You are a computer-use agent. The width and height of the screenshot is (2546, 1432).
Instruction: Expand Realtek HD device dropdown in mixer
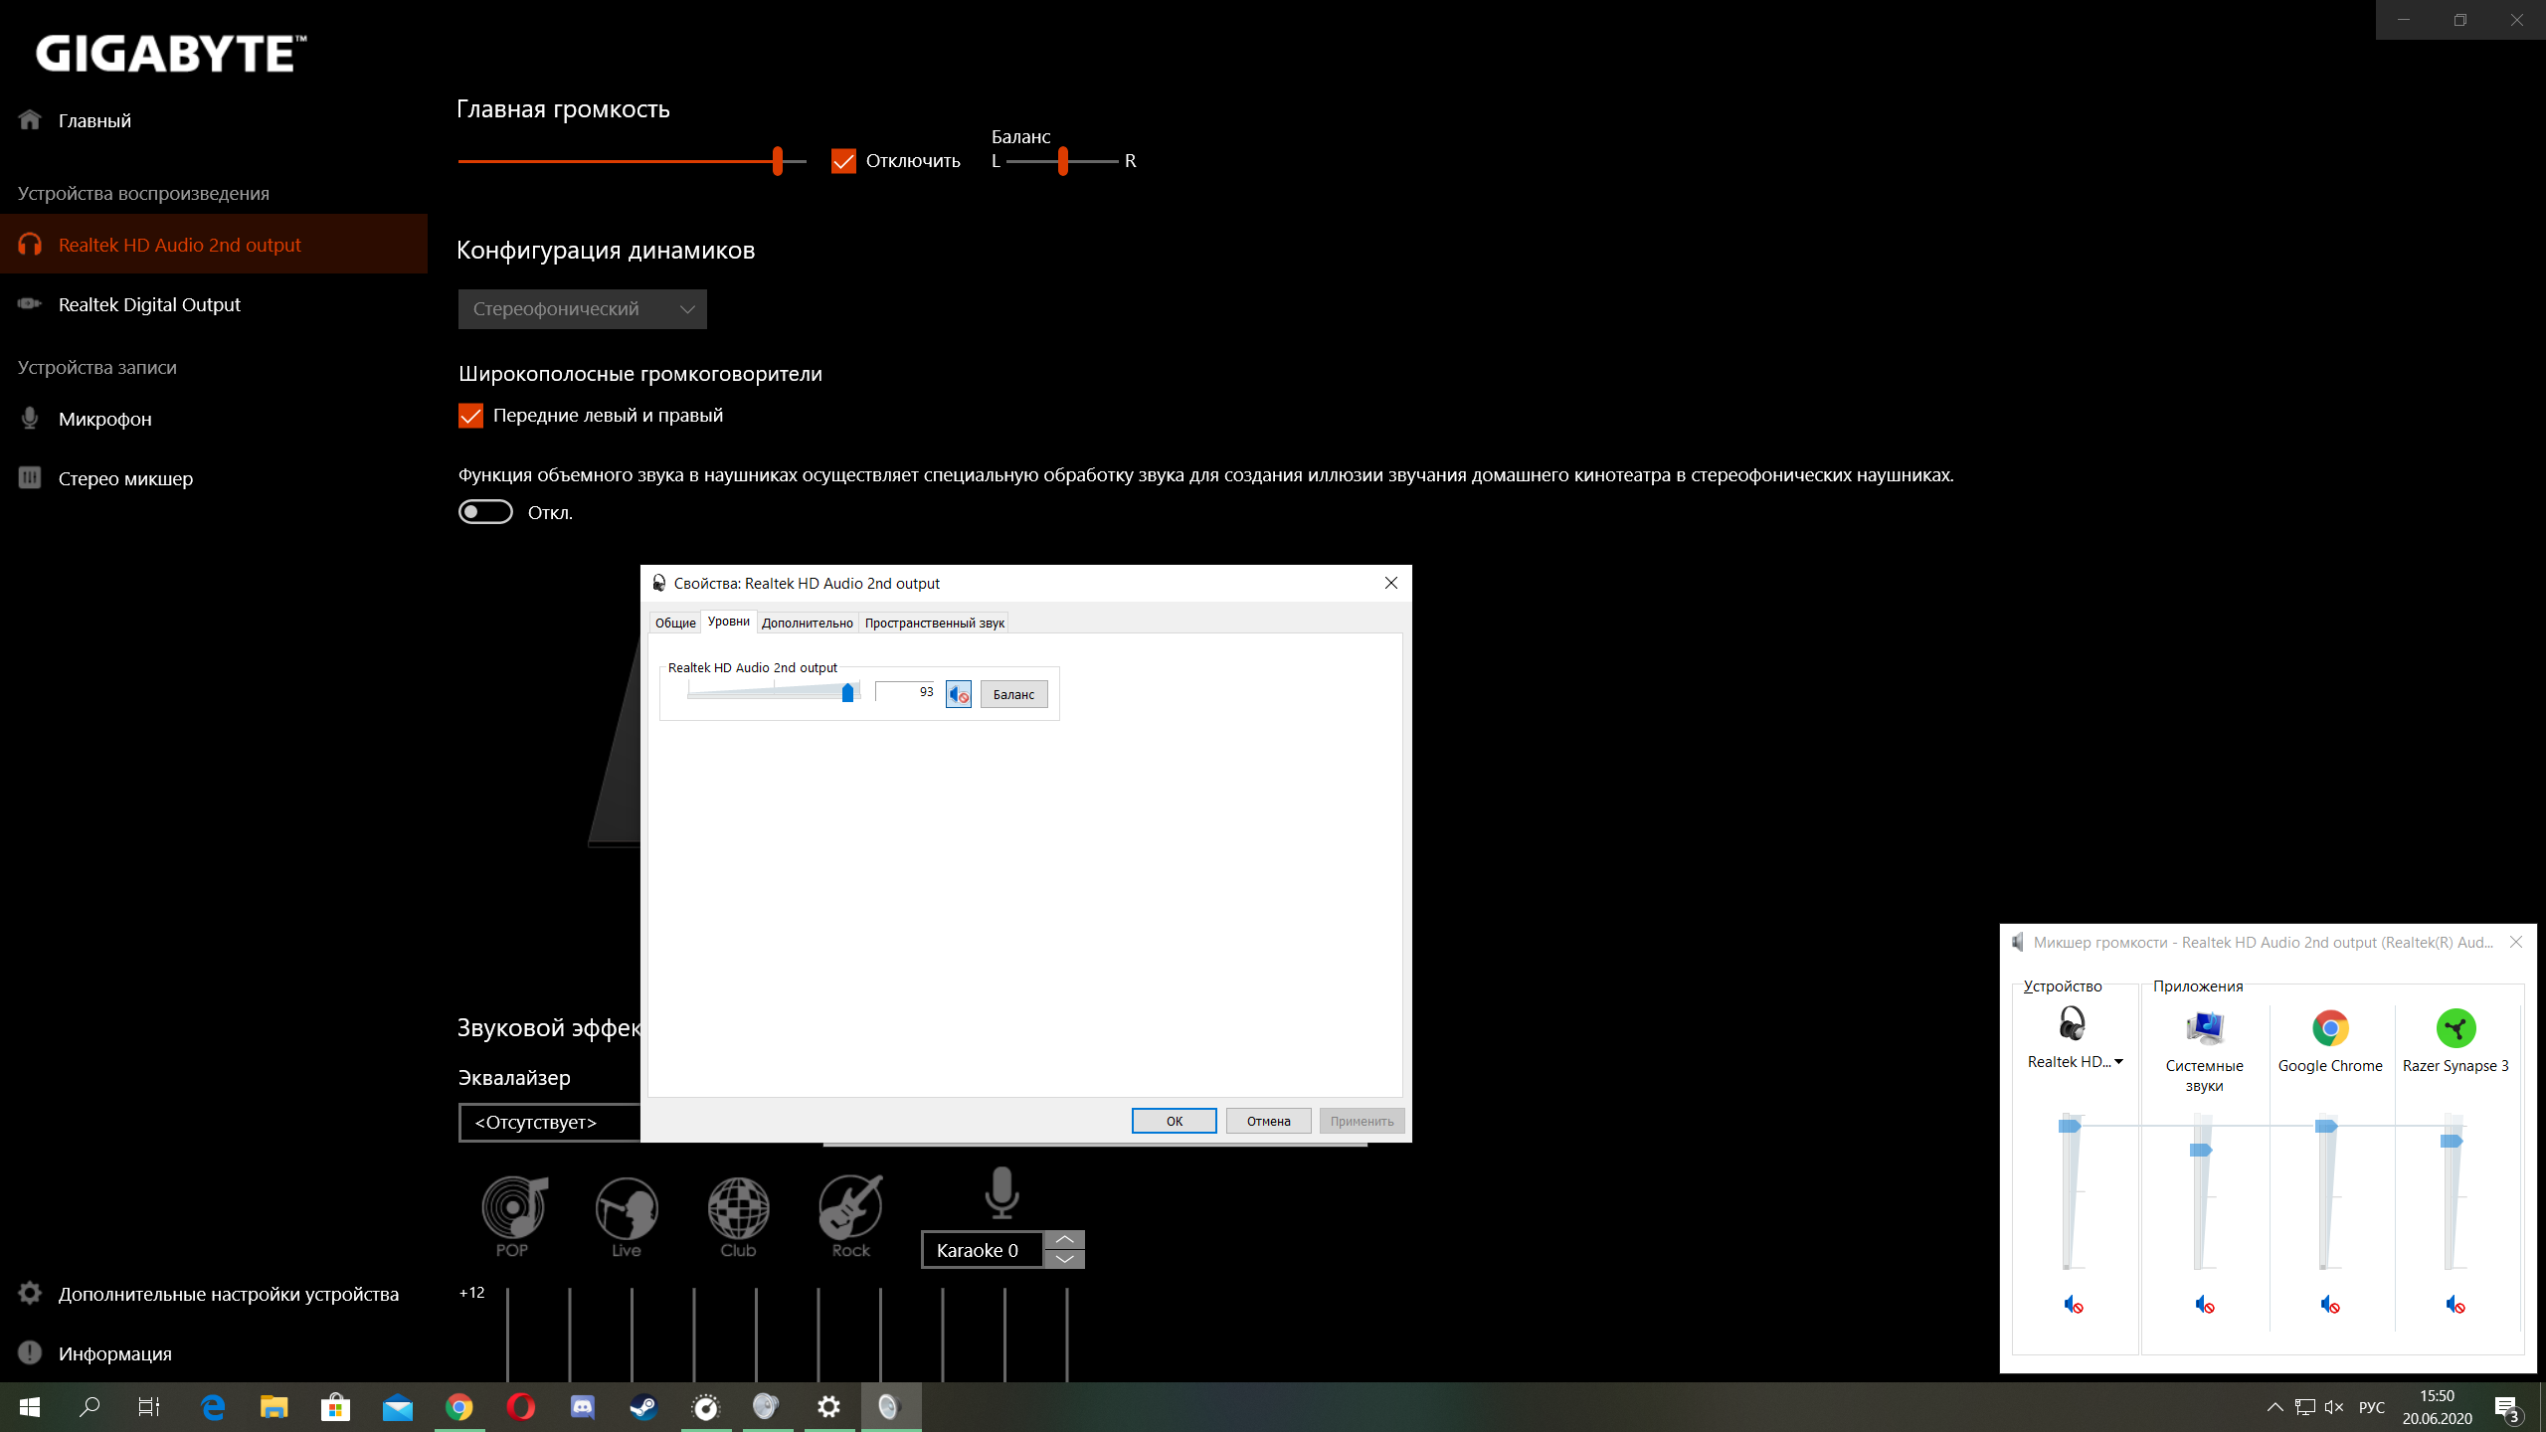point(2118,1062)
